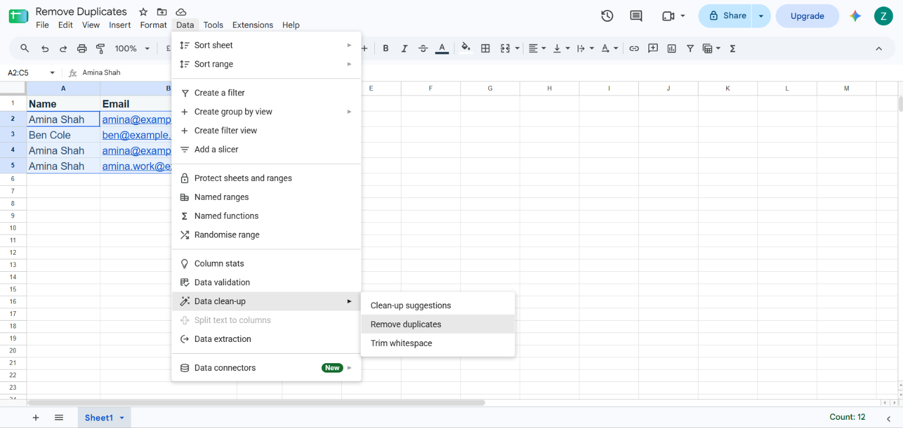Image resolution: width=903 pixels, height=428 pixels.
Task: Click the Insert link icon
Action: [634, 48]
